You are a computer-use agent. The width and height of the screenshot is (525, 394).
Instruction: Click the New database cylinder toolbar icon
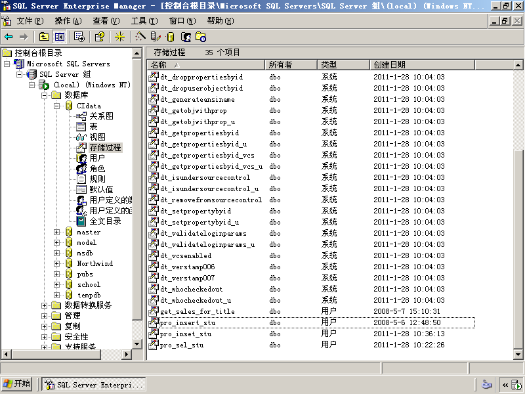171,37
